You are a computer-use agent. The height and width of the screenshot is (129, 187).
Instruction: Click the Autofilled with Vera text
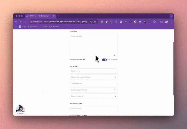coord(76,60)
